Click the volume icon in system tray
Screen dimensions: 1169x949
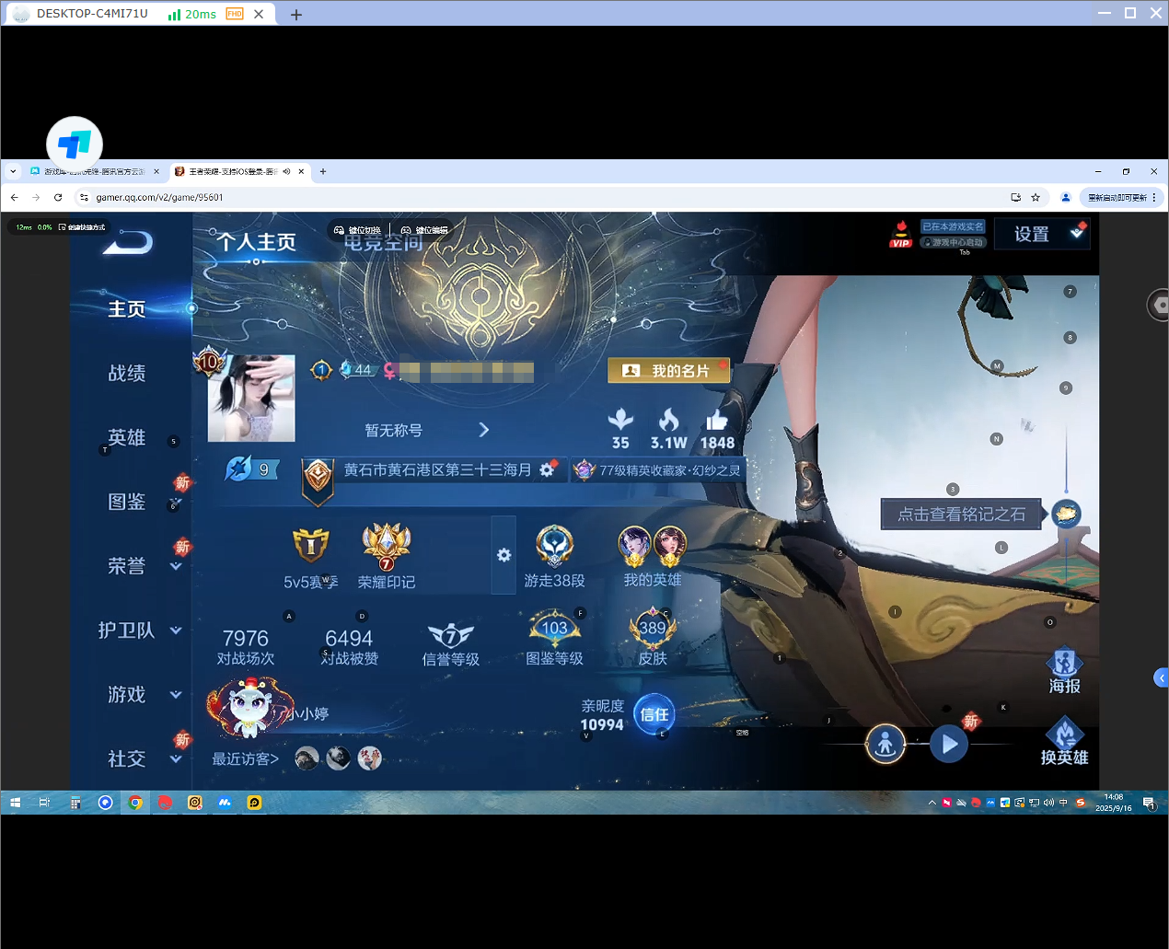pyautogui.click(x=1048, y=803)
